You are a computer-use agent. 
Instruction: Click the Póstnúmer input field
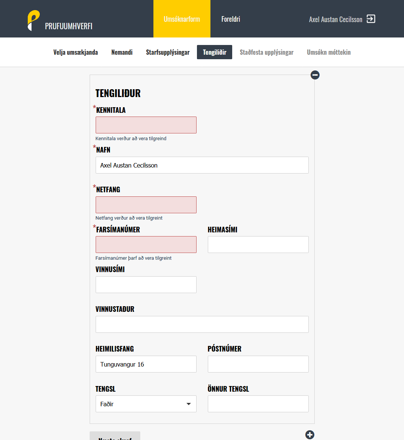258,364
